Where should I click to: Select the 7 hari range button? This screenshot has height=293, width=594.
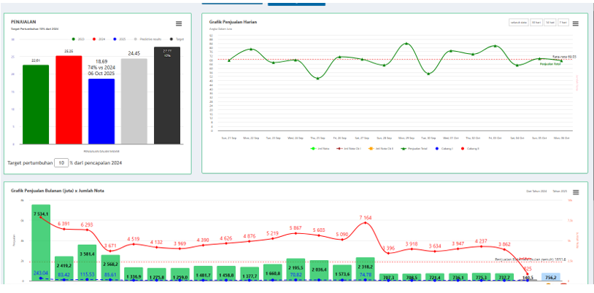point(563,23)
